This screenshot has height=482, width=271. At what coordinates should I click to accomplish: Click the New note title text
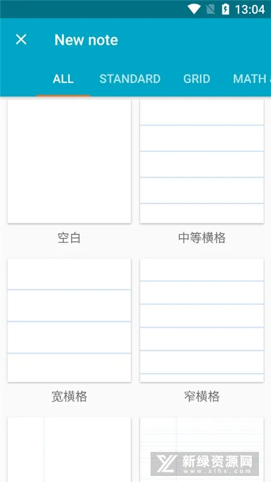86,40
